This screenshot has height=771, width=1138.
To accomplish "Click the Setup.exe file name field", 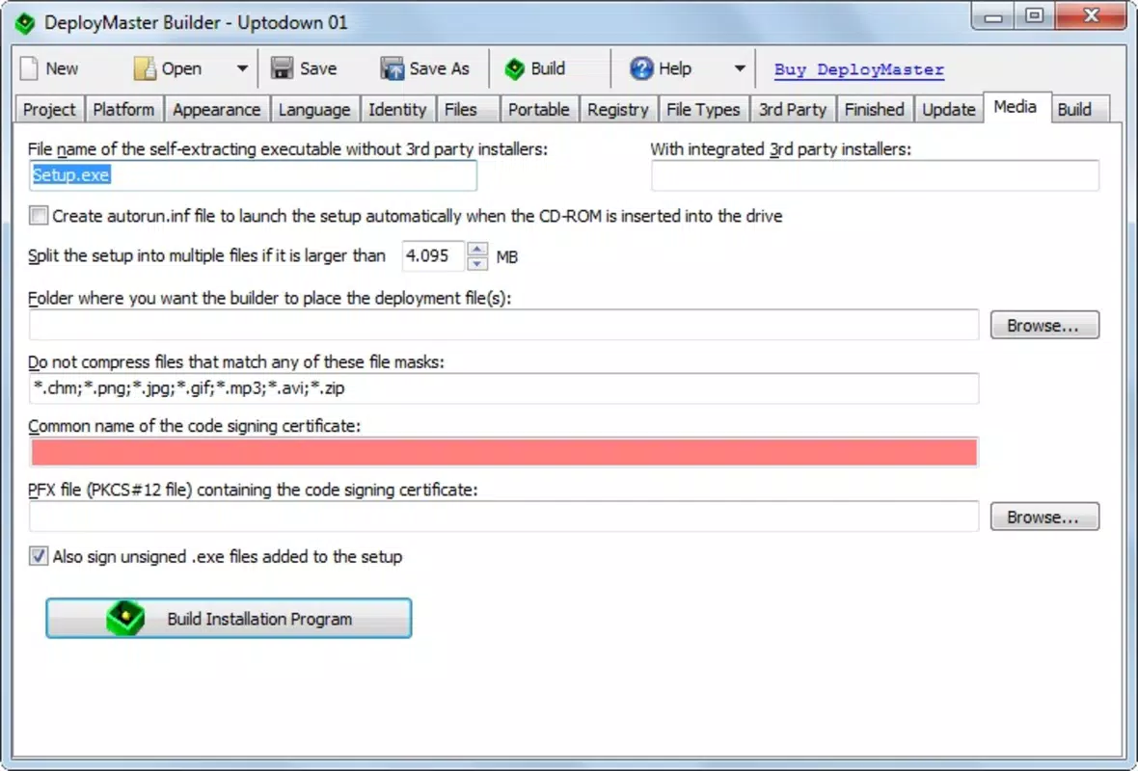I will pos(253,175).
